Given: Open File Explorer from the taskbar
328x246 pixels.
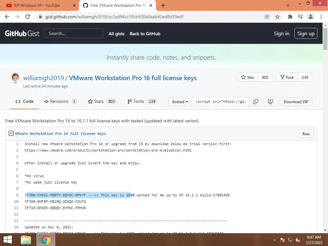Looking at the screenshot, I should click(26, 240).
